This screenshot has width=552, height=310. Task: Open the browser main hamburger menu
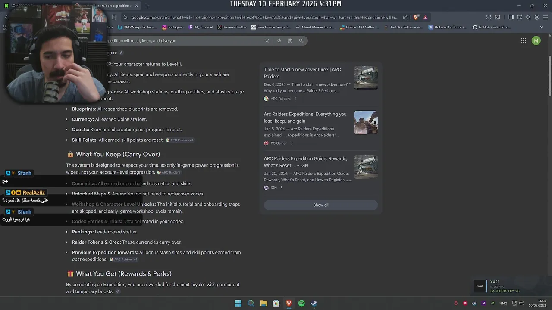click(546, 17)
